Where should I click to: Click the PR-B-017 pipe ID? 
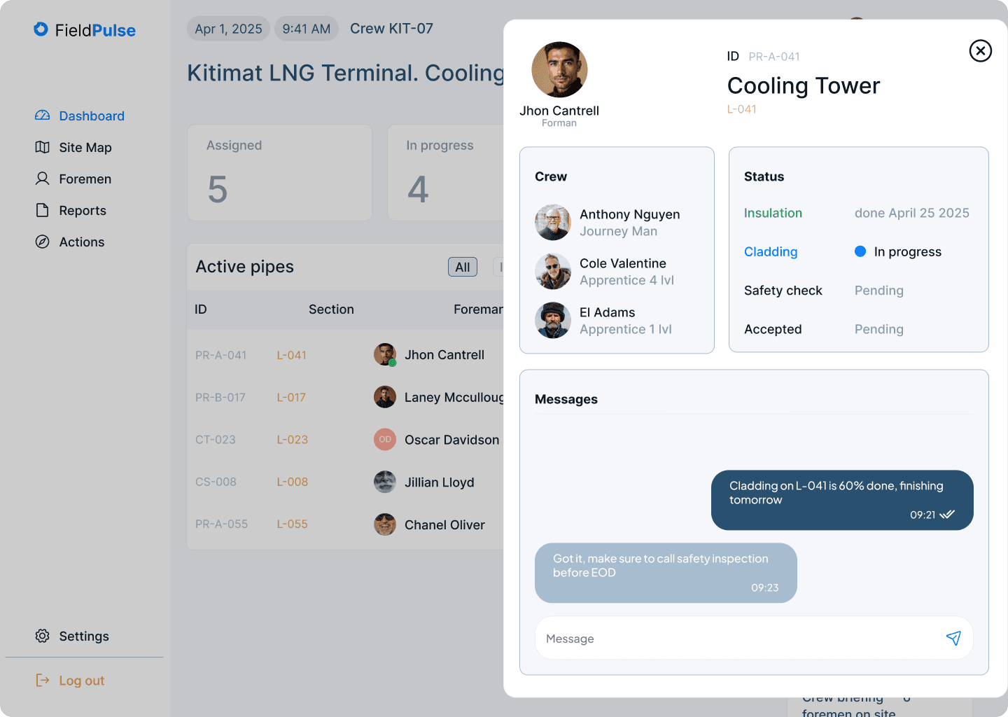[220, 397]
